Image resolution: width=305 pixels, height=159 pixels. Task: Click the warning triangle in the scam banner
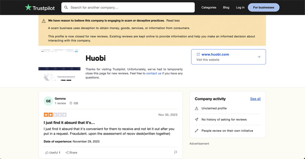44,21
